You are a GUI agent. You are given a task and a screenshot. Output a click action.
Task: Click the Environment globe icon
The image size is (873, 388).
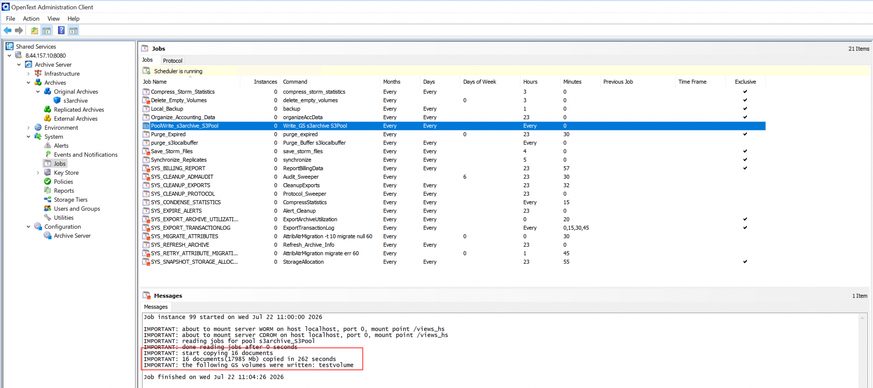(38, 128)
